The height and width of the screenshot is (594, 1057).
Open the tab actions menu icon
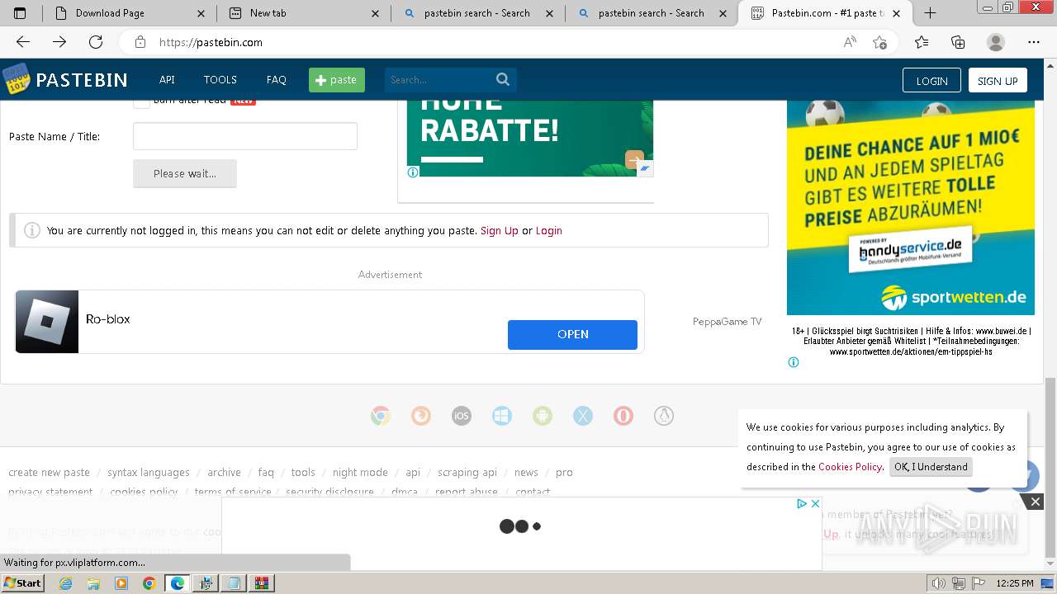(20, 13)
